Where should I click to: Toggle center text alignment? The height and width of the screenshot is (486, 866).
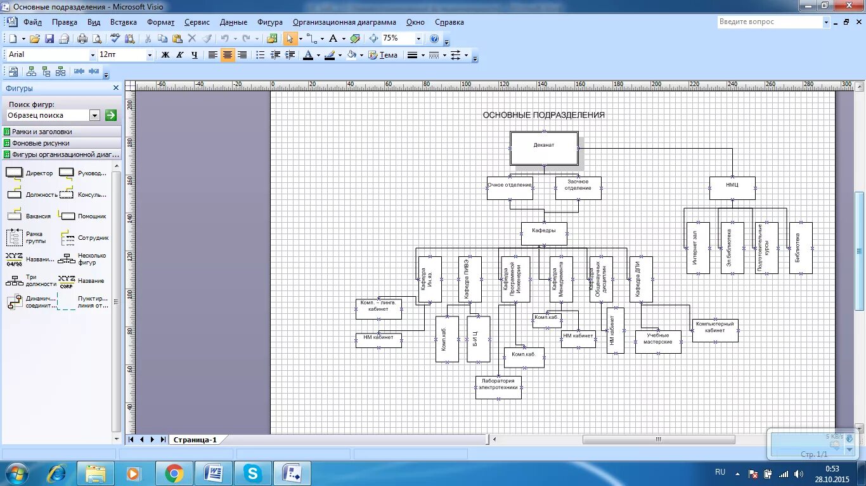coord(227,55)
